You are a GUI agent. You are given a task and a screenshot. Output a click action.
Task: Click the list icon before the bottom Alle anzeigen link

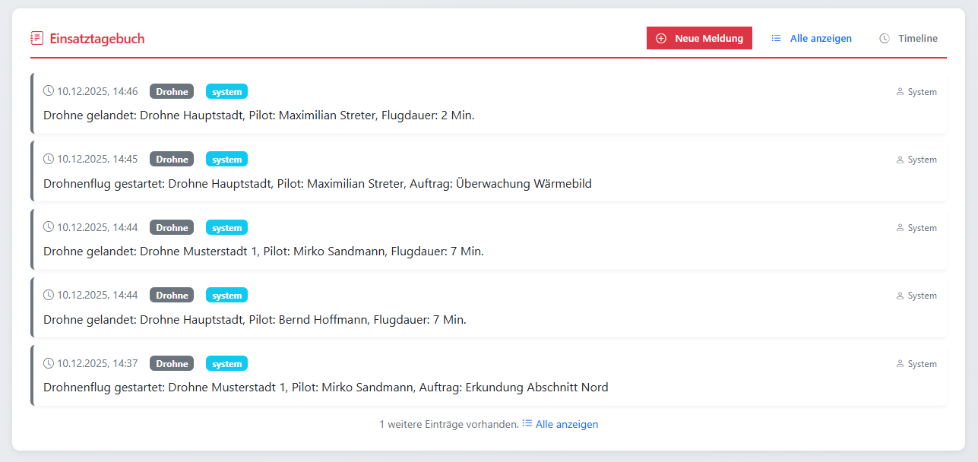526,424
